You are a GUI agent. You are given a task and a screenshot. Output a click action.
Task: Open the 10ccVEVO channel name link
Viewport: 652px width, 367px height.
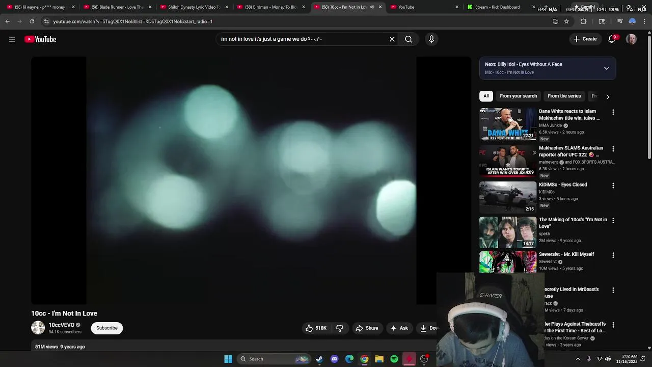pyautogui.click(x=61, y=325)
